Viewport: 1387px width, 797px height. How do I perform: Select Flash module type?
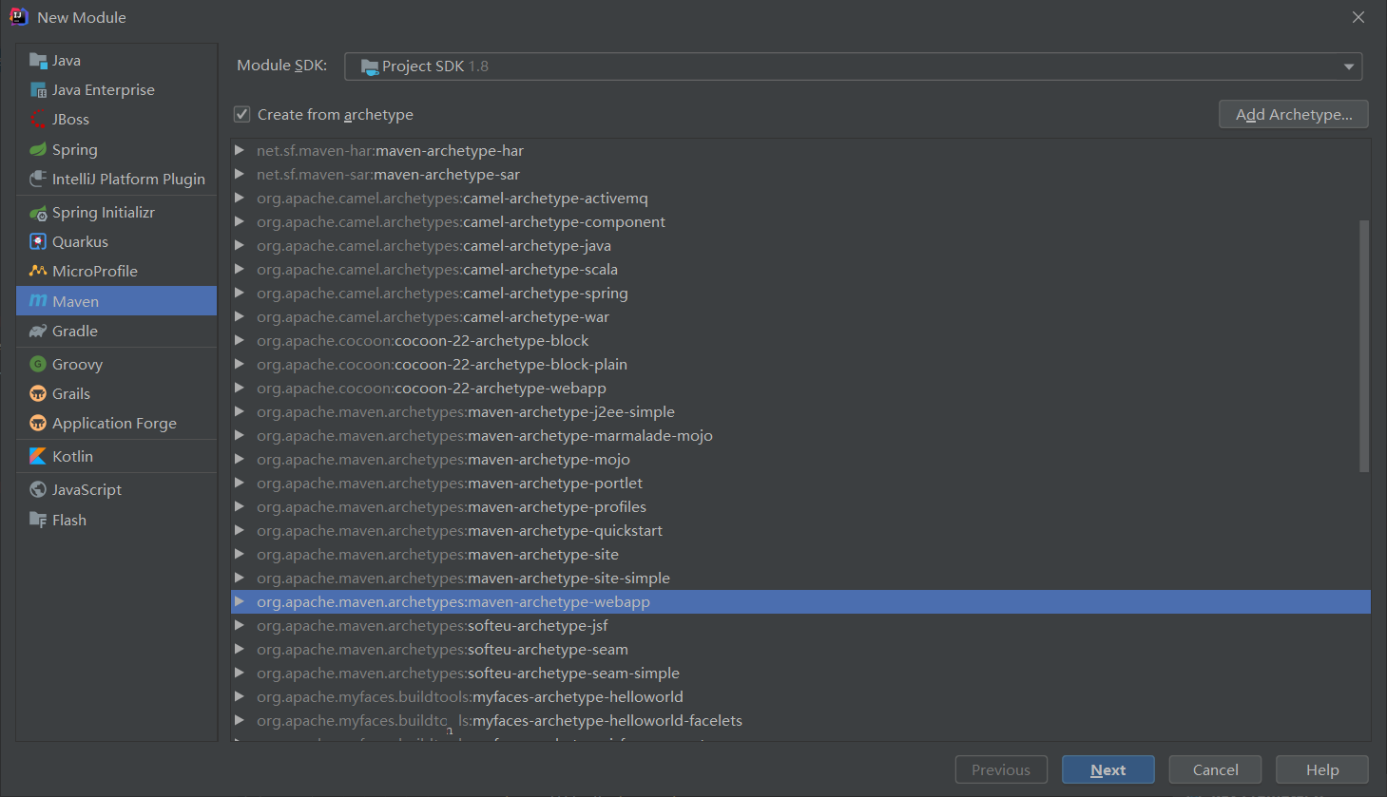click(116, 520)
